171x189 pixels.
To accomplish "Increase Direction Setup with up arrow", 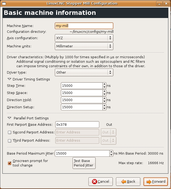I will (x=104, y=105).
